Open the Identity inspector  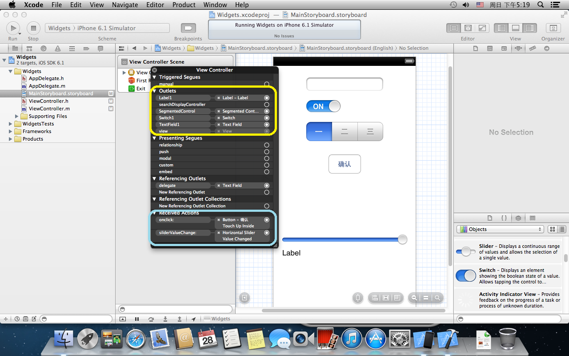[504, 48]
